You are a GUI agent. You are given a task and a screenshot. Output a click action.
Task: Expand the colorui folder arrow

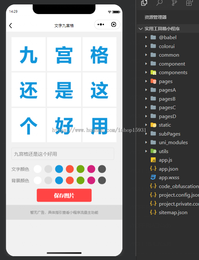[146, 46]
